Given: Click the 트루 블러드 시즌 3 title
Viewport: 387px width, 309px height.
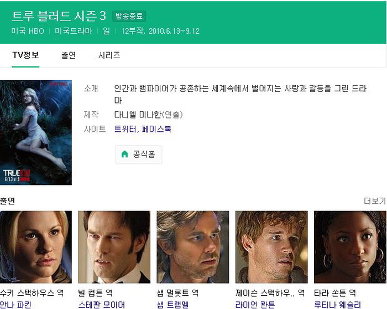Looking at the screenshot, I should pos(59,16).
